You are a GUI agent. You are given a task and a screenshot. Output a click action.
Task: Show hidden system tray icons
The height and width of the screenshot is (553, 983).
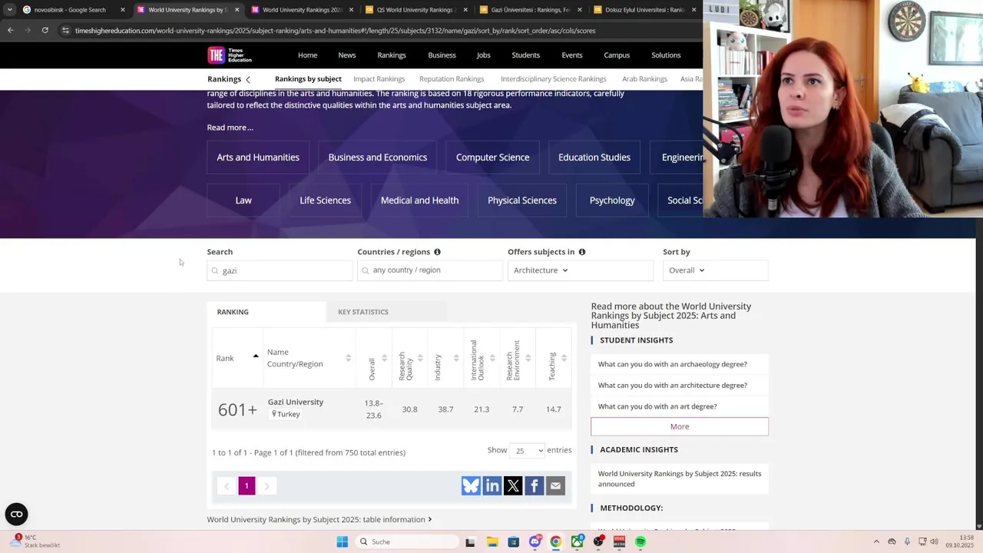pos(876,541)
